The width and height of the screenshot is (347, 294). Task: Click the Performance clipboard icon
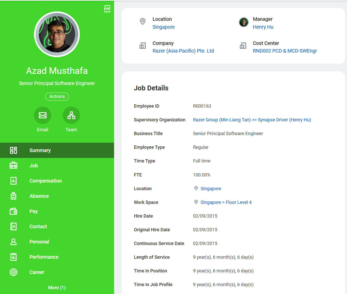tap(13, 257)
